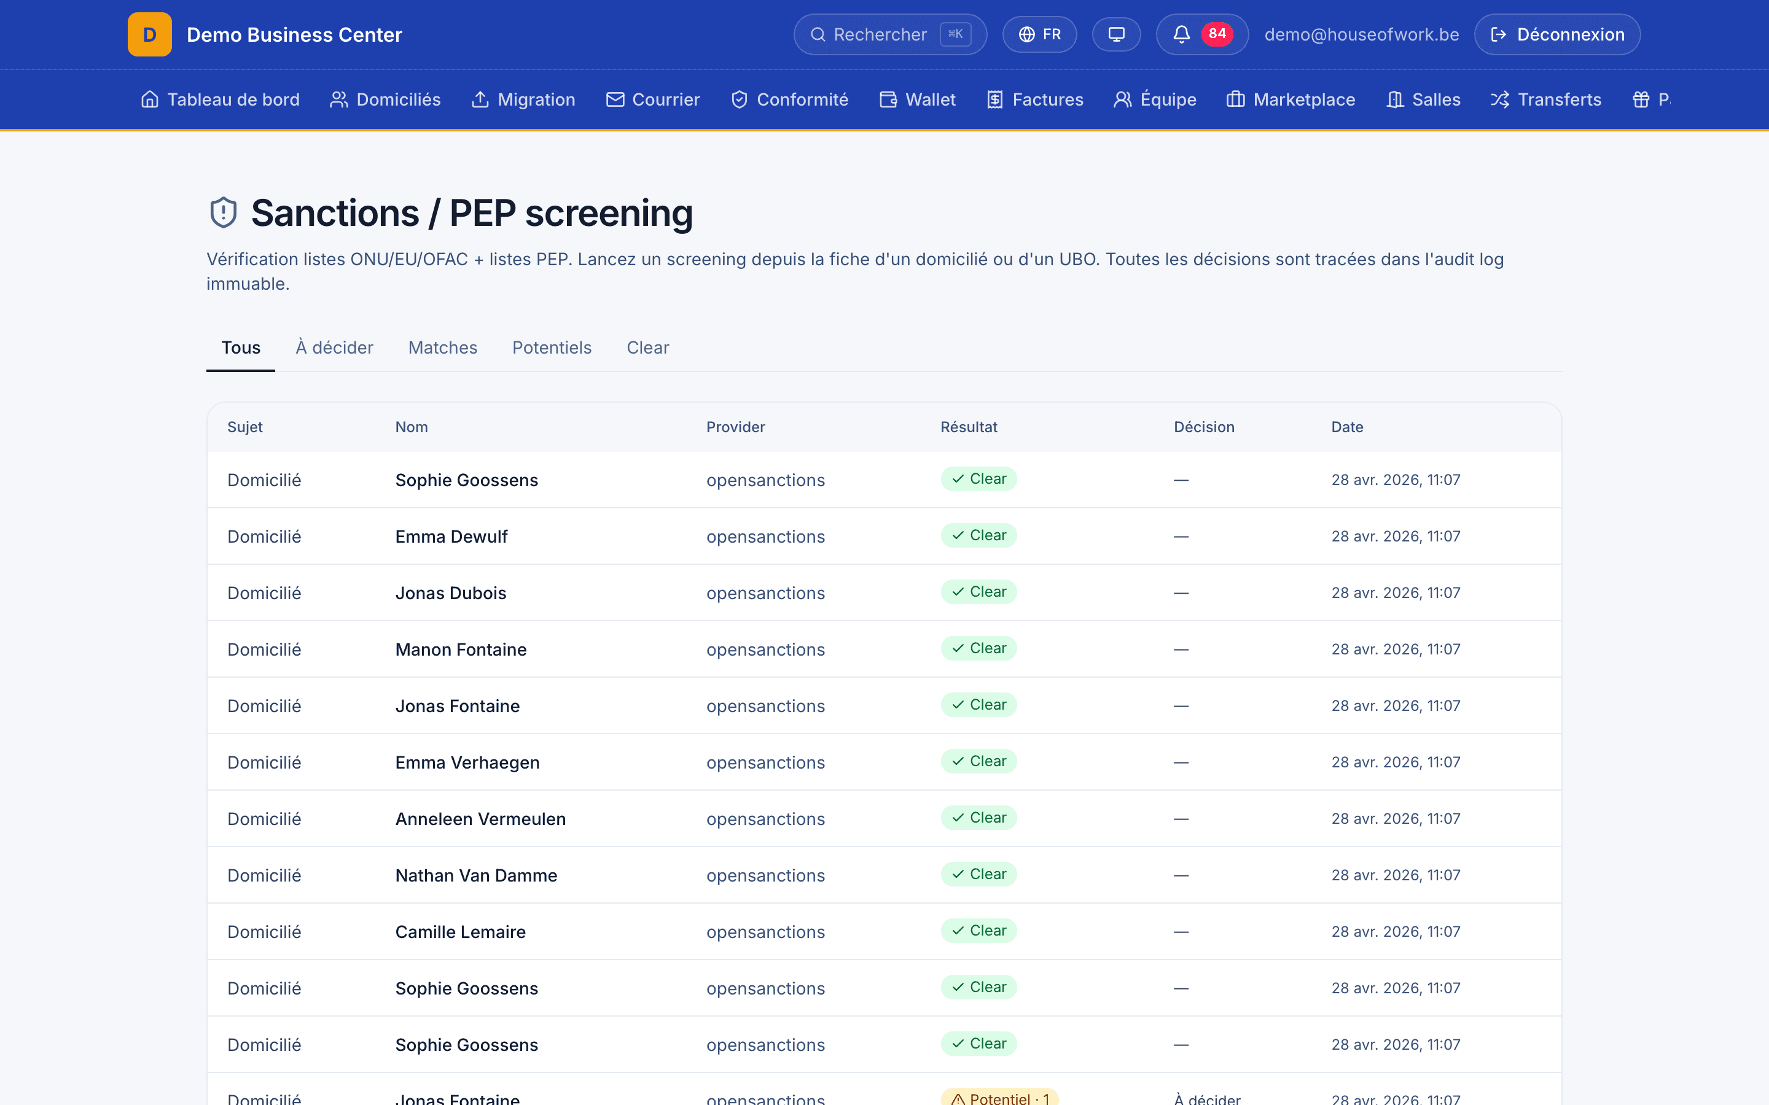Open Nathan Van Damme row

(x=884, y=875)
